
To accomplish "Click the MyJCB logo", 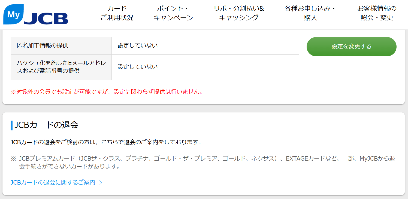I will tap(36, 14).
